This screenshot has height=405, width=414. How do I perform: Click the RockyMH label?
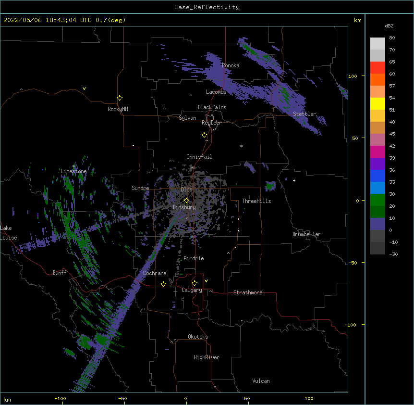pyautogui.click(x=118, y=109)
